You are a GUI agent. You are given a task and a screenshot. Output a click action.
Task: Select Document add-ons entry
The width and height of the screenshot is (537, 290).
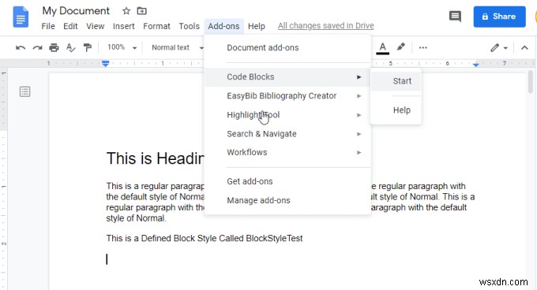[287, 48]
